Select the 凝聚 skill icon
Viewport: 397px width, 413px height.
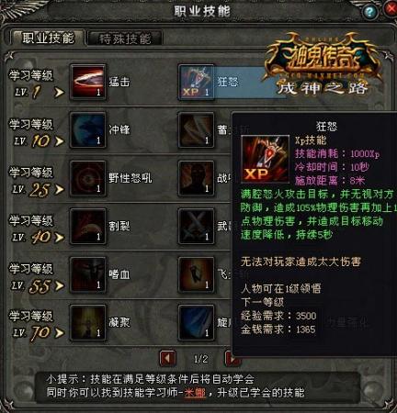click(88, 323)
